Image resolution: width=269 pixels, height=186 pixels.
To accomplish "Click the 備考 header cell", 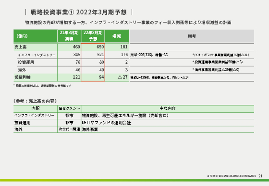I will point(192,36).
